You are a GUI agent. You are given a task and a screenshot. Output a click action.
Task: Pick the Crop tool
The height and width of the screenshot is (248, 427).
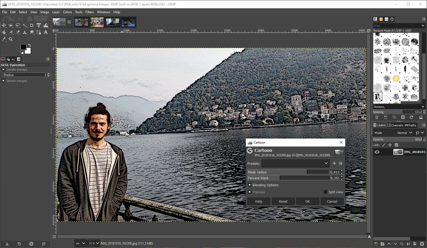tap(32, 25)
